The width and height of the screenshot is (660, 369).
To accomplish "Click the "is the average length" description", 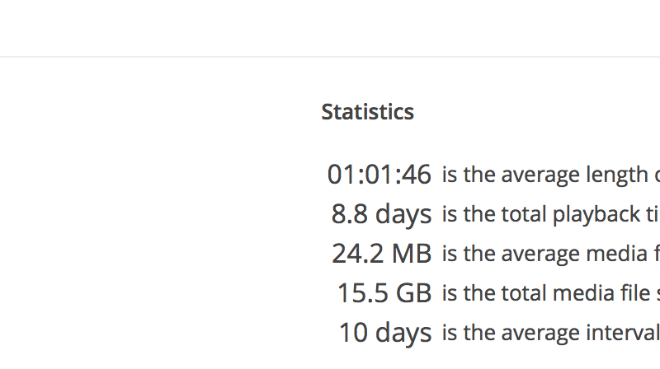I will pyautogui.click(x=550, y=175).
